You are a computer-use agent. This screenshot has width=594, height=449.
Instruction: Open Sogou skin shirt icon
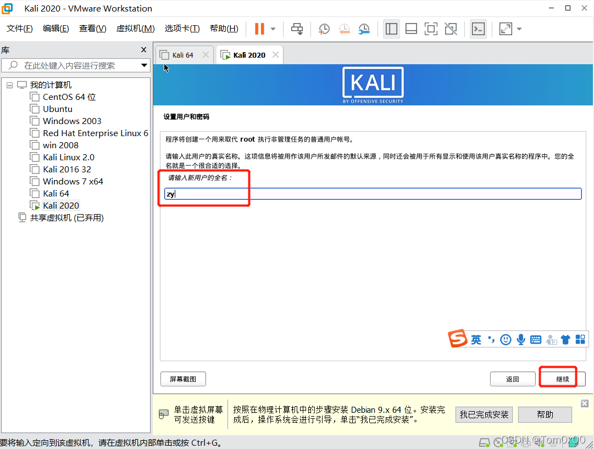(565, 340)
